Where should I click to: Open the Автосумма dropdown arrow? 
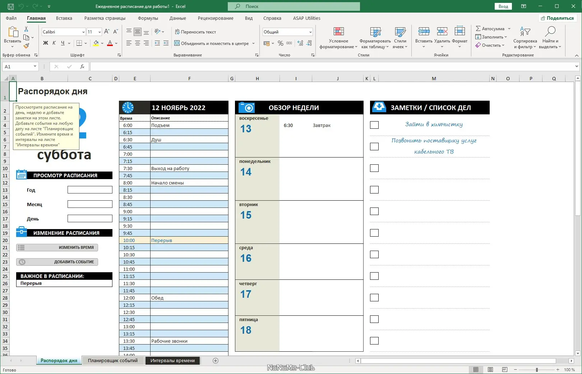509,29
